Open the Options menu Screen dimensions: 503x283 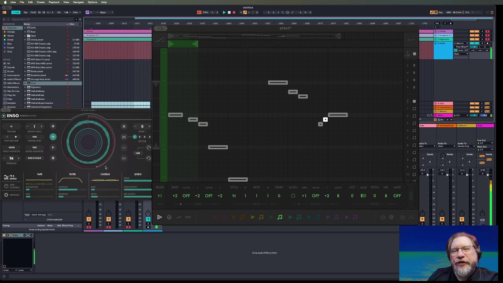(92, 2)
